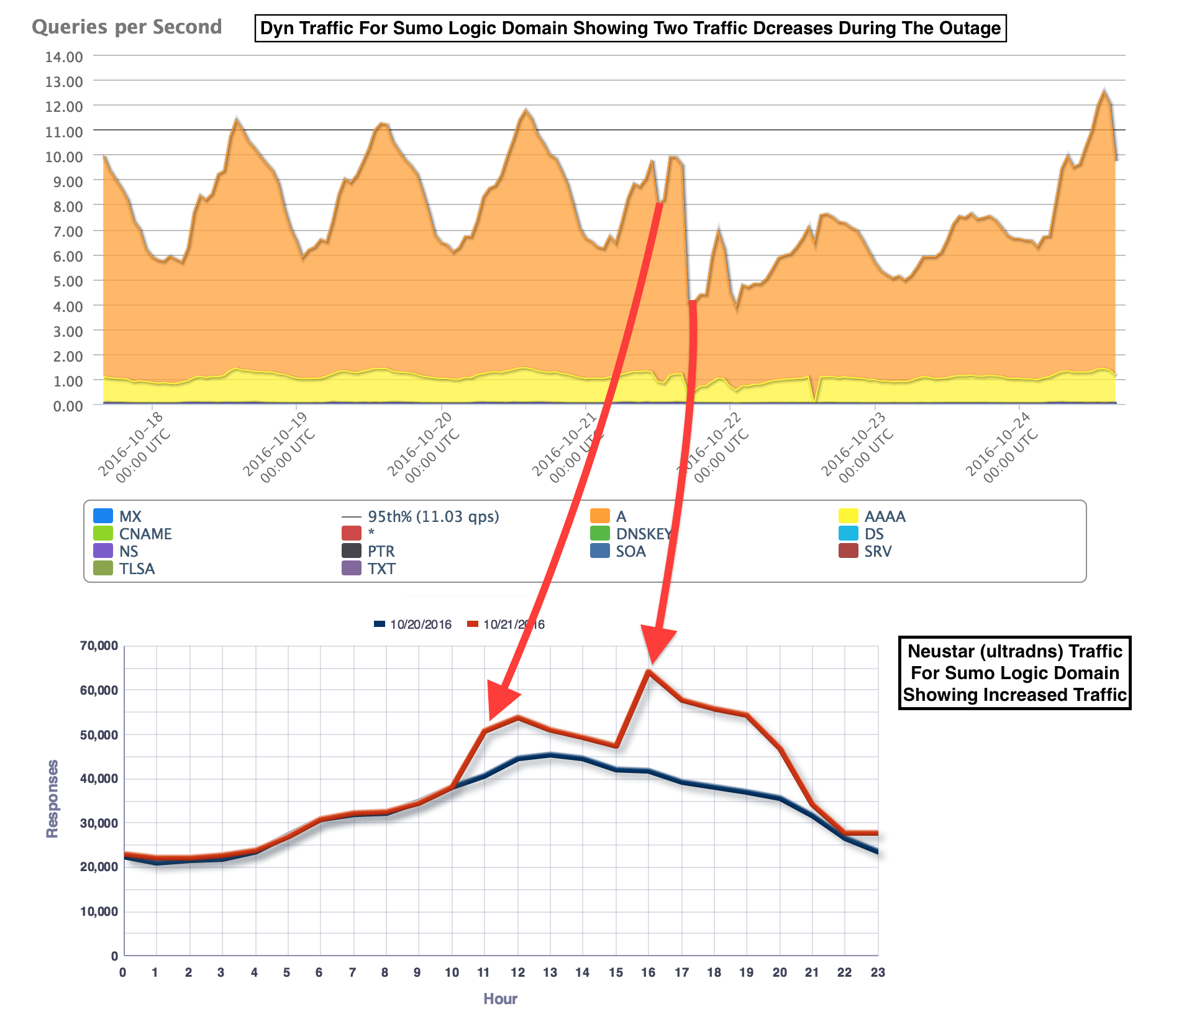This screenshot has height=1019, width=1179.
Task: Click the PTR dark legend swatch
Action: [351, 551]
